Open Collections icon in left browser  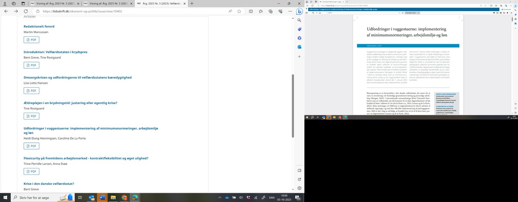click(x=271, y=11)
